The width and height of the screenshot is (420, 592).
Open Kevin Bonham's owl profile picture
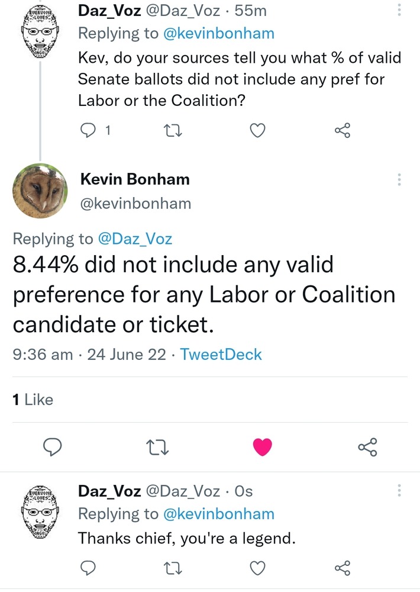[40, 191]
